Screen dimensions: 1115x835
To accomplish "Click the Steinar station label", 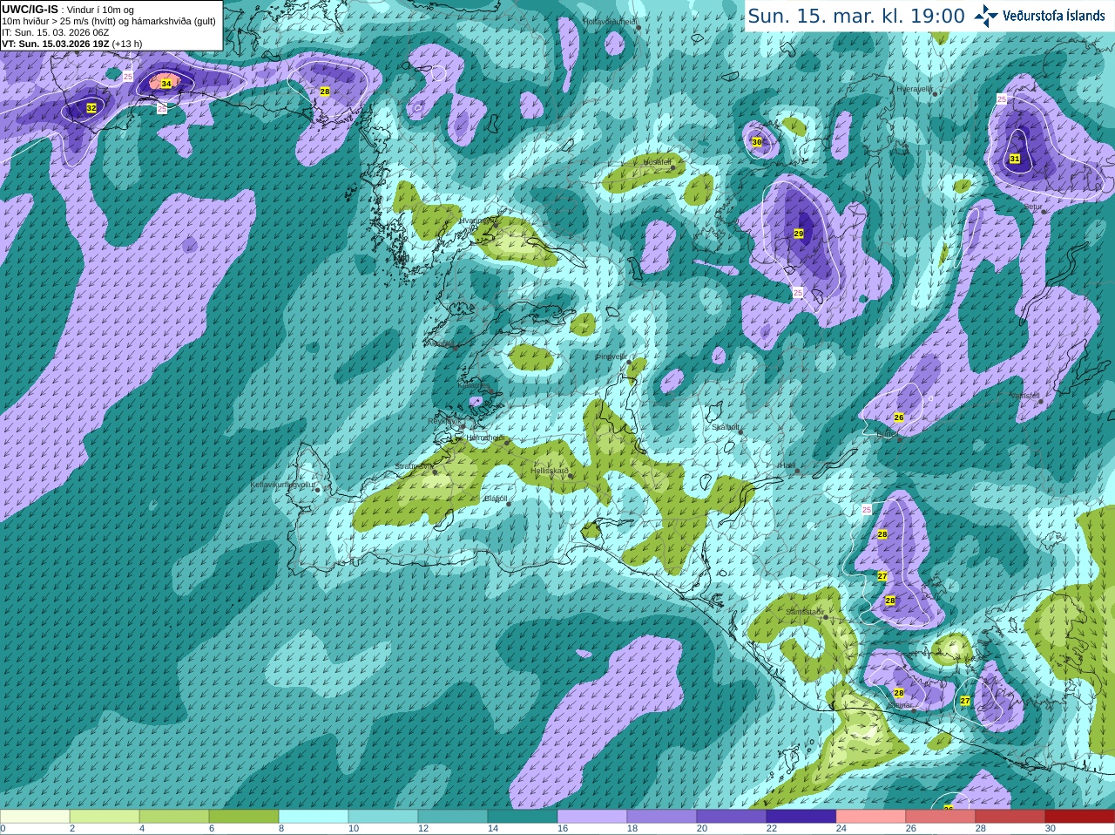I will (x=900, y=705).
